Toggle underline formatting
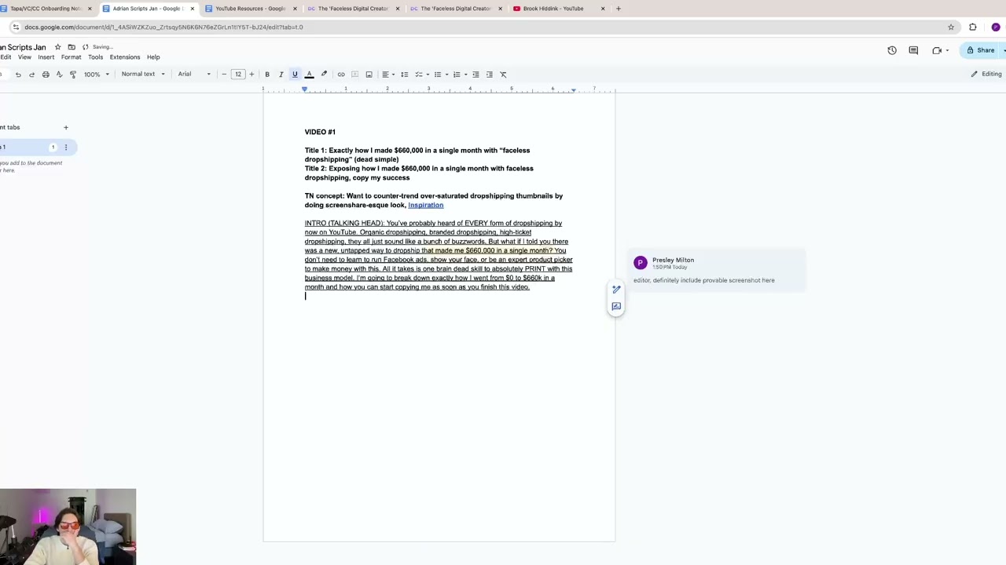Image resolution: width=1006 pixels, height=565 pixels. coord(295,75)
